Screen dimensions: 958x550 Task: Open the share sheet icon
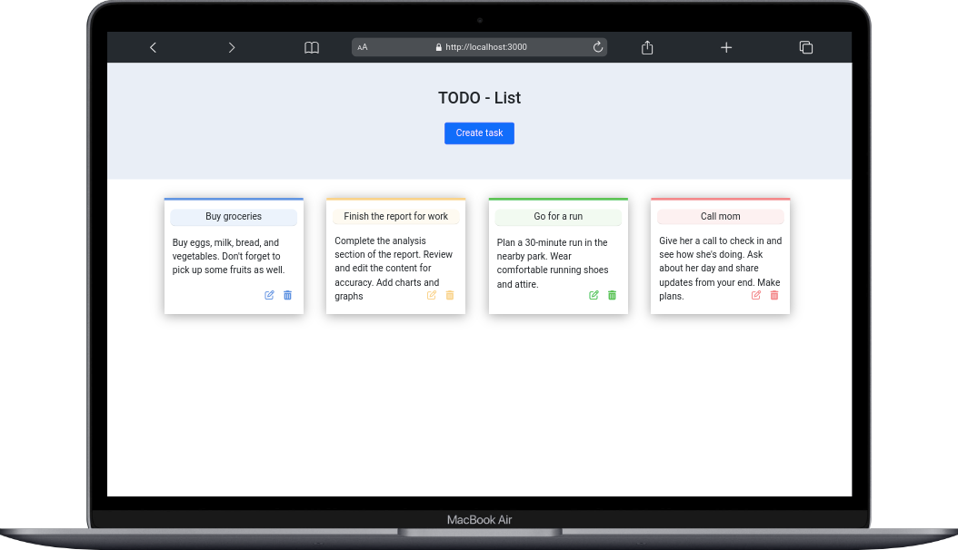click(x=647, y=47)
